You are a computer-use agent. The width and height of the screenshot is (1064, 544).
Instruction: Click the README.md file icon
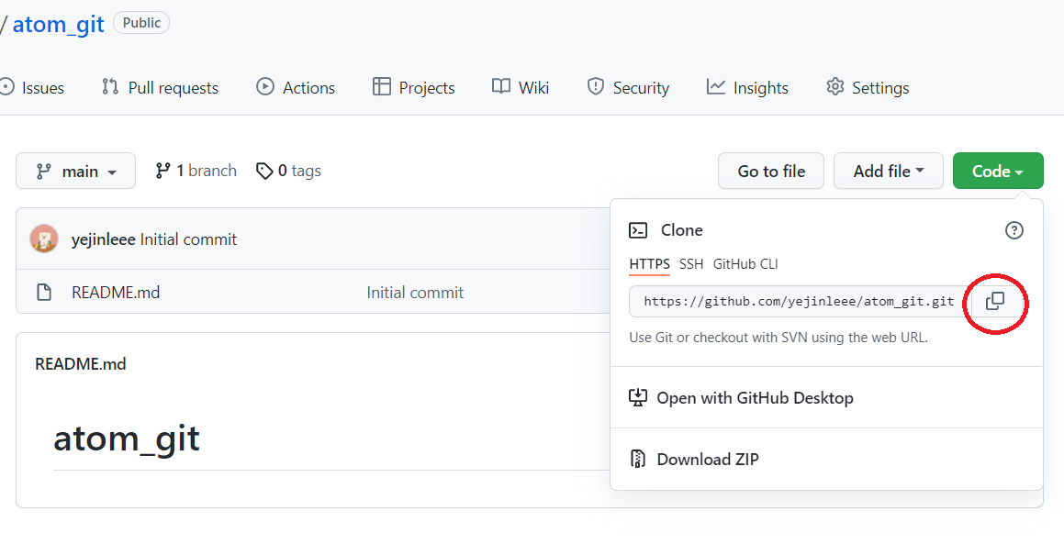click(x=44, y=293)
